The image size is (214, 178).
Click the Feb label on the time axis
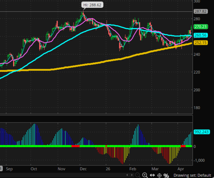[133, 169]
